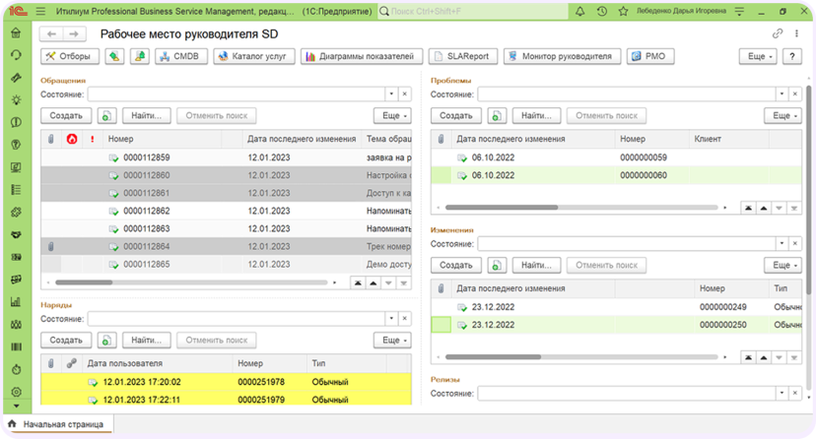Open favorites star icon in title bar
Screen dimensions: 816x439
623,12
